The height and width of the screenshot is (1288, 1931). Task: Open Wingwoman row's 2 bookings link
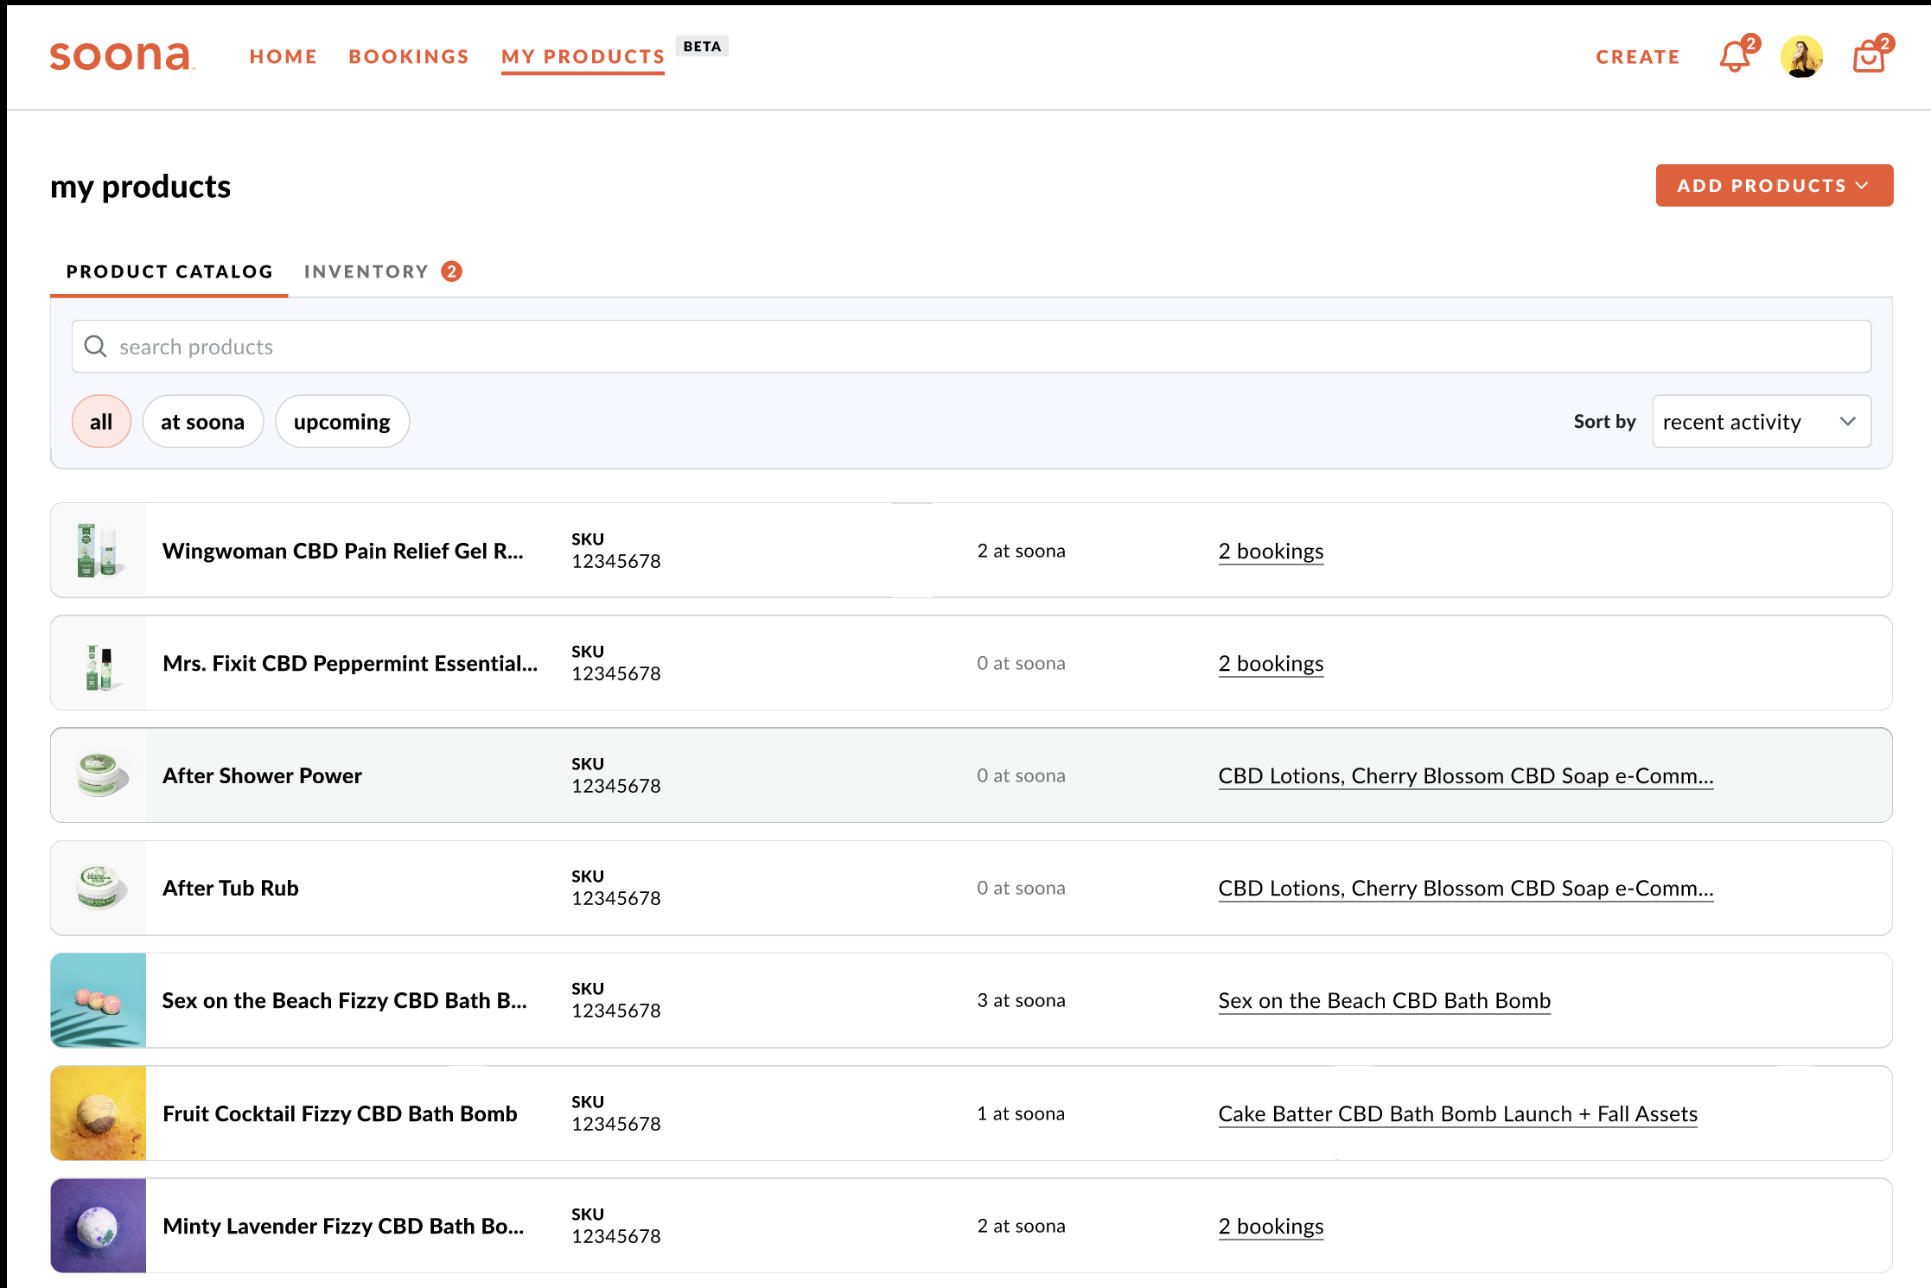point(1271,552)
